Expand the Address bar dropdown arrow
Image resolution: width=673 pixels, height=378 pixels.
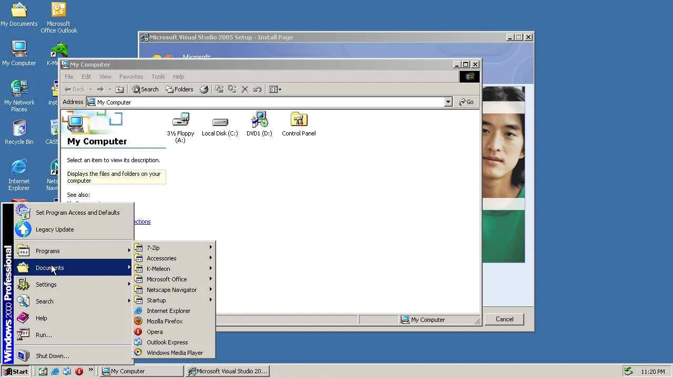pyautogui.click(x=448, y=102)
